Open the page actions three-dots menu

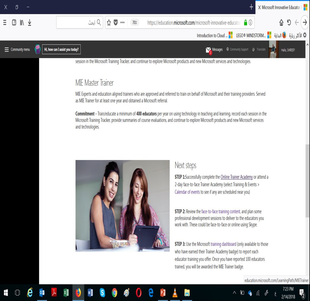tap(122, 22)
